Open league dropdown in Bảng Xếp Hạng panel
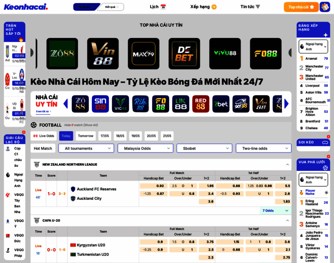Screen dimensions: 334x263 tap(313, 46)
